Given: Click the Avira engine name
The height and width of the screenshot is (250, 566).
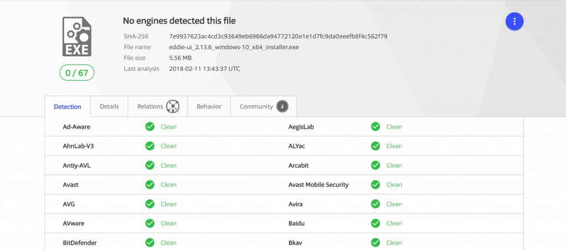Looking at the screenshot, I should pyautogui.click(x=296, y=204).
